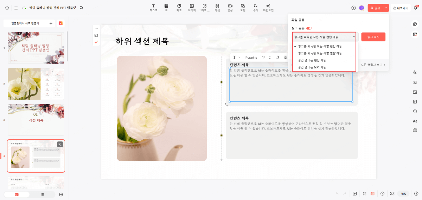This screenshot has width=422, height=200.
Task: Open 모든 협력자 보기 link
Action: click(373, 65)
